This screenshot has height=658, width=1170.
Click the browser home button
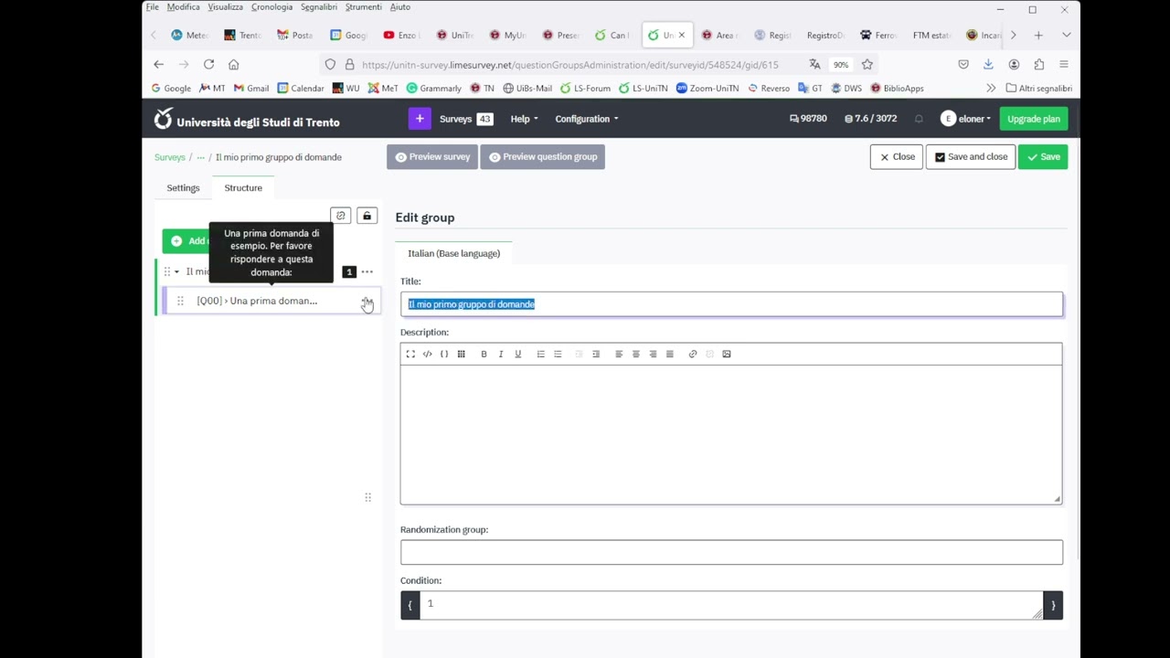[x=233, y=64]
